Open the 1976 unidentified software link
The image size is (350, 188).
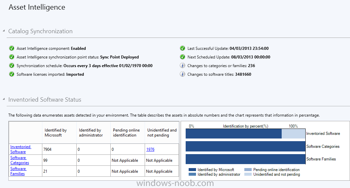(150, 149)
